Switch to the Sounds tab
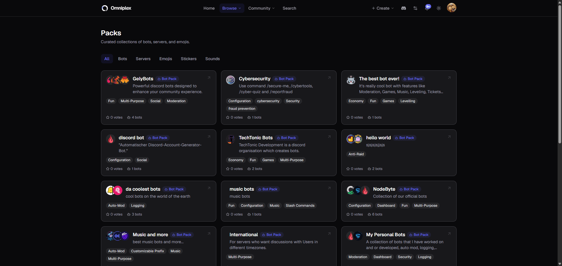The width and height of the screenshot is (562, 266). (213, 59)
